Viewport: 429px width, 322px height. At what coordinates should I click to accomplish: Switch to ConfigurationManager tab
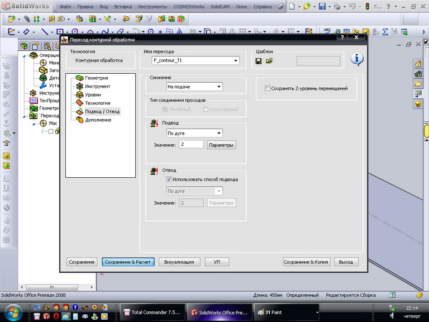coord(47,46)
